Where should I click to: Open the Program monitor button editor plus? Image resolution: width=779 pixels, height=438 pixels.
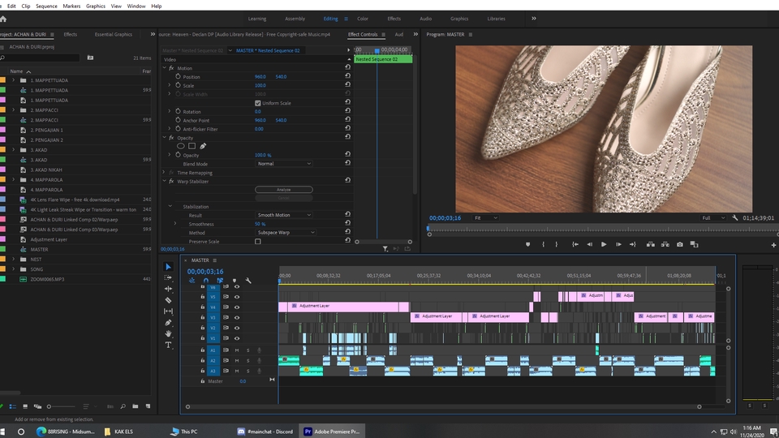tap(773, 245)
